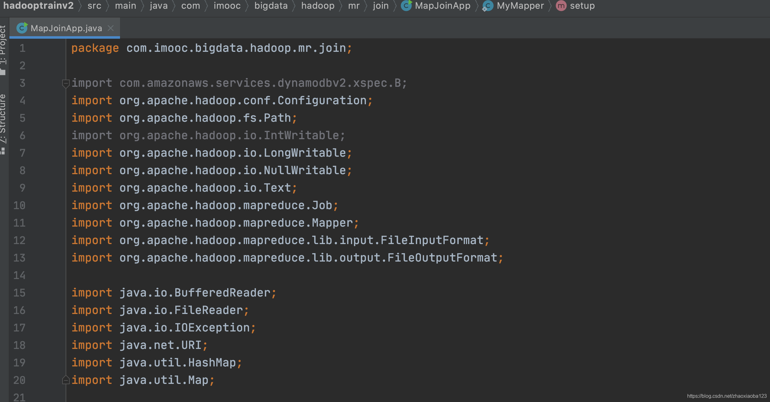Click the package keyword on line 1
The image size is (770, 402).
click(95, 48)
